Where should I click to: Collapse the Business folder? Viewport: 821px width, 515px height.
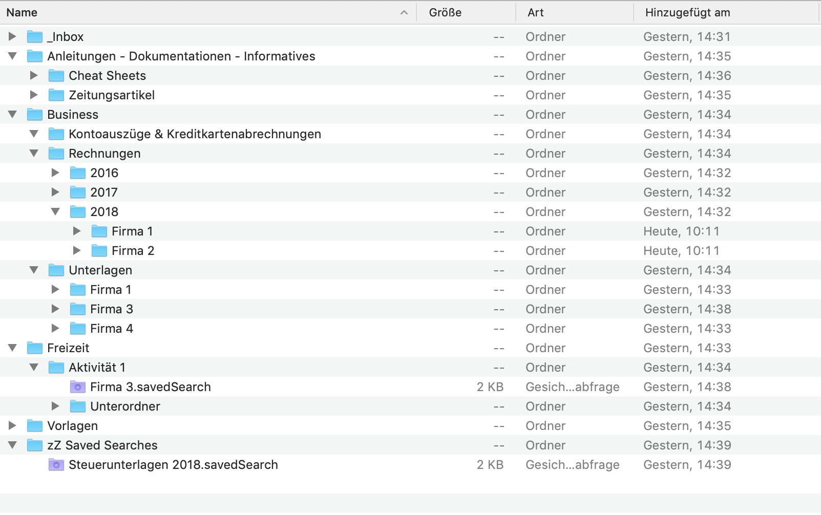(x=12, y=115)
